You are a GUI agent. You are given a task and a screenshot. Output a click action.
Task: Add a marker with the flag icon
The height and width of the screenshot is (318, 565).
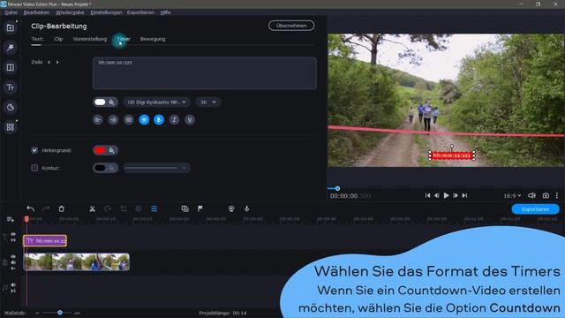point(200,208)
